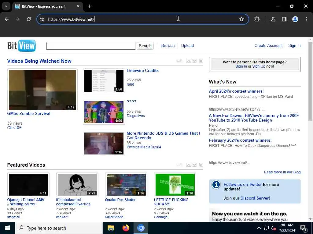Open network status tray icon
The image size is (313, 234).
266,228
